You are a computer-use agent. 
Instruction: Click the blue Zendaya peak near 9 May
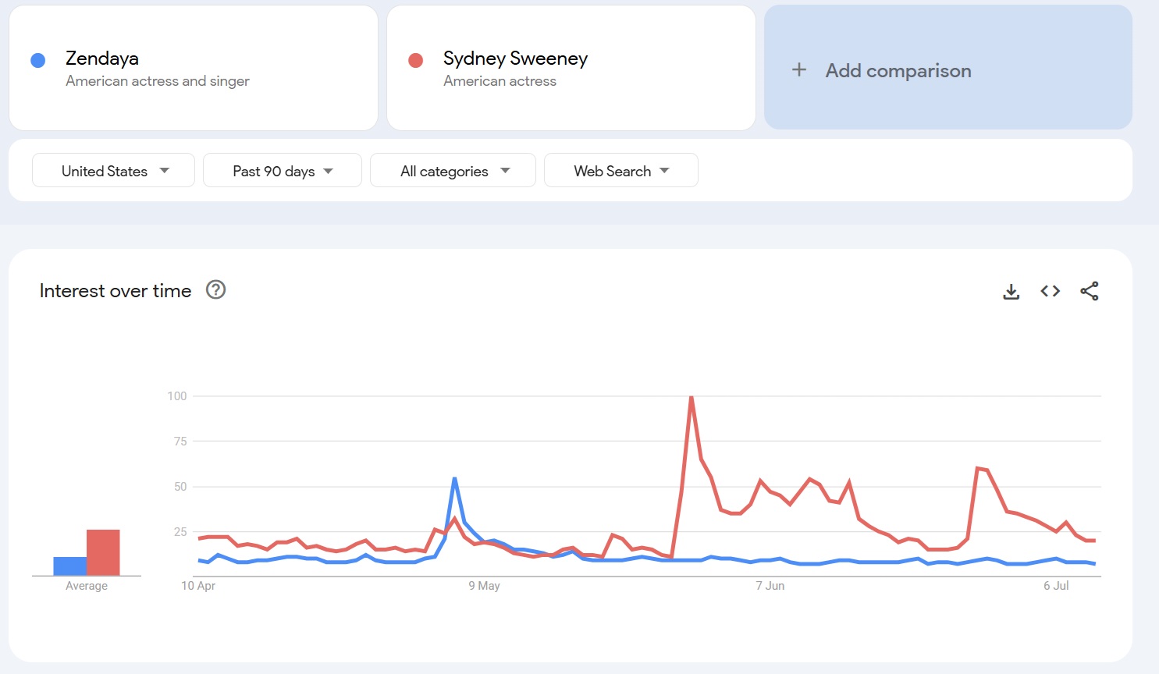[x=454, y=479]
